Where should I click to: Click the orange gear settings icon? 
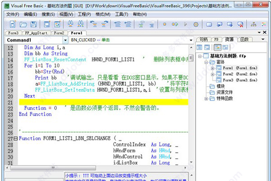[196, 24]
